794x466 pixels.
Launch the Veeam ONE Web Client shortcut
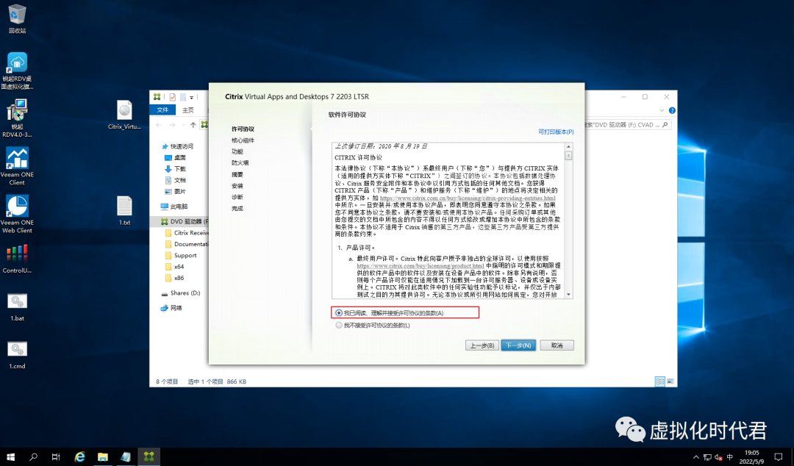[x=17, y=215]
